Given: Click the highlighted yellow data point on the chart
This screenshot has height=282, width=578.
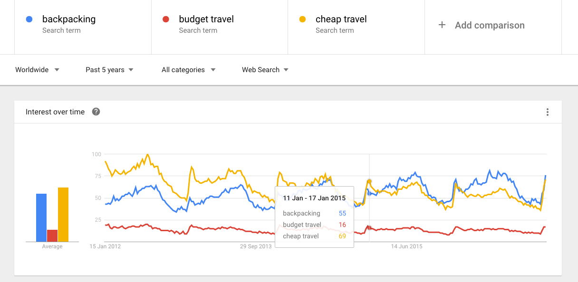Looking at the screenshot, I should click(369, 181).
